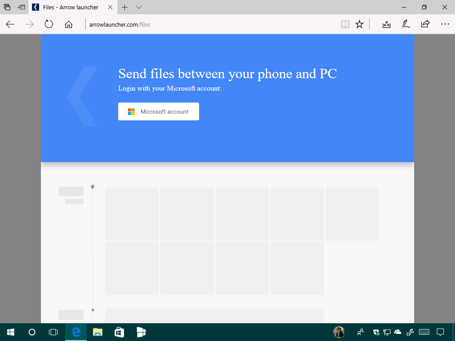Image resolution: width=455 pixels, height=341 pixels.
Task: Show tab previews with the chevron
Action: tap(139, 7)
